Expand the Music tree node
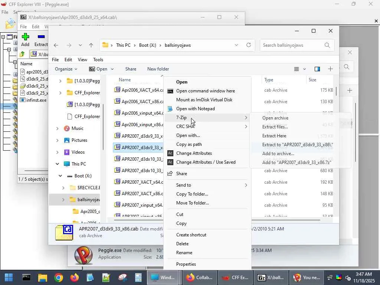Viewport: 380px width, 285px height. (x=57, y=128)
